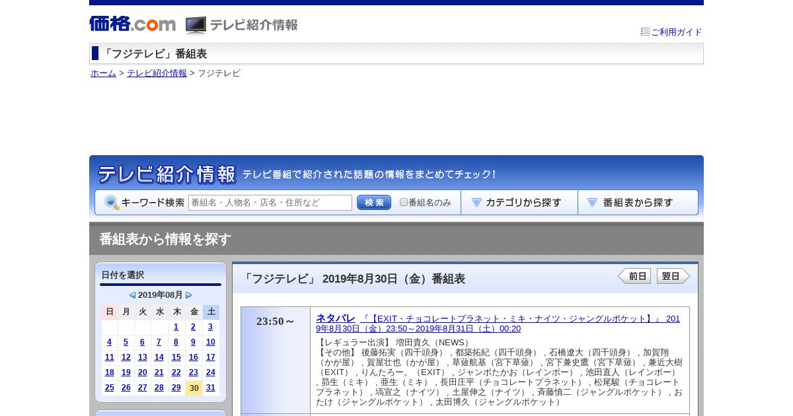Viewport: 793px width, 416px height.
Task: Click the 23:50～ time cell
Action: pyautogui.click(x=276, y=360)
